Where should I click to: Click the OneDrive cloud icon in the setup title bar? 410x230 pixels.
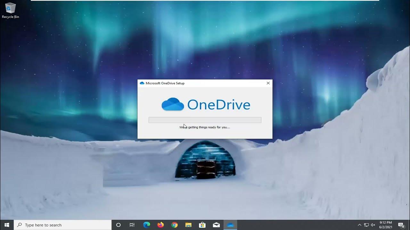[142, 83]
